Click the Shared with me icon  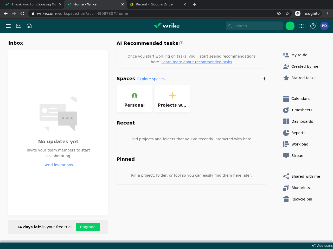pyautogui.click(x=286, y=176)
